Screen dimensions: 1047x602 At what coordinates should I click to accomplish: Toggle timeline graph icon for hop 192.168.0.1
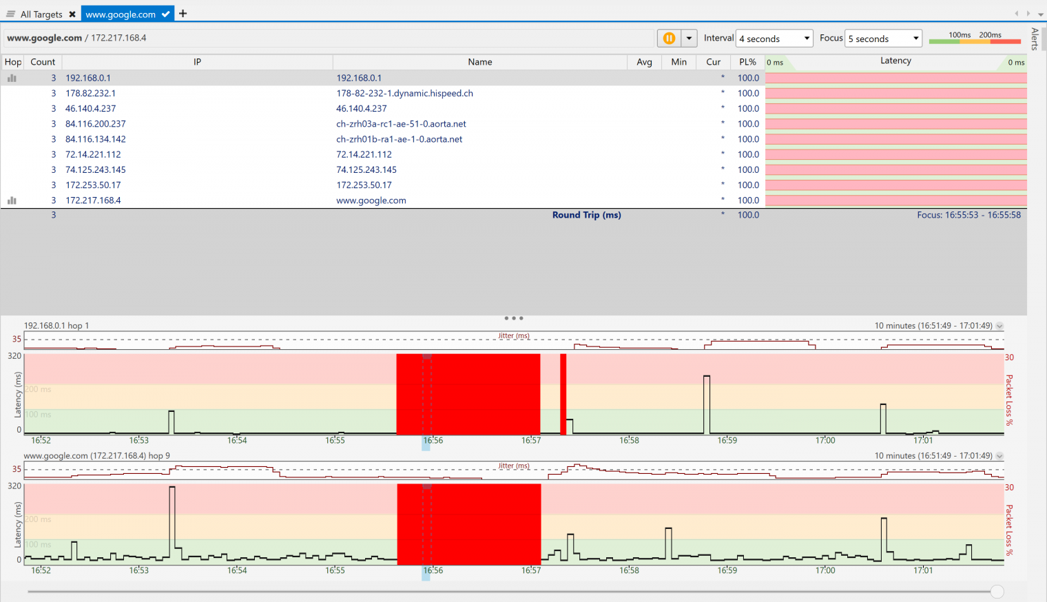[x=12, y=79]
